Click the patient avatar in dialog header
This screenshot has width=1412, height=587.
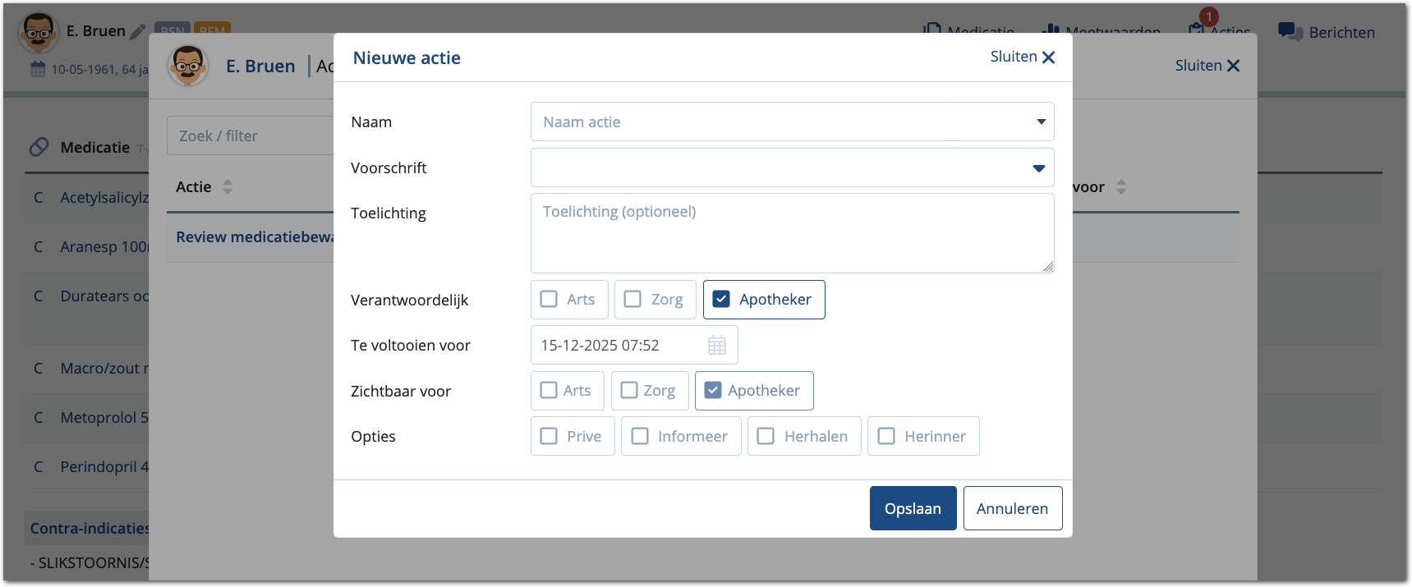pos(187,66)
